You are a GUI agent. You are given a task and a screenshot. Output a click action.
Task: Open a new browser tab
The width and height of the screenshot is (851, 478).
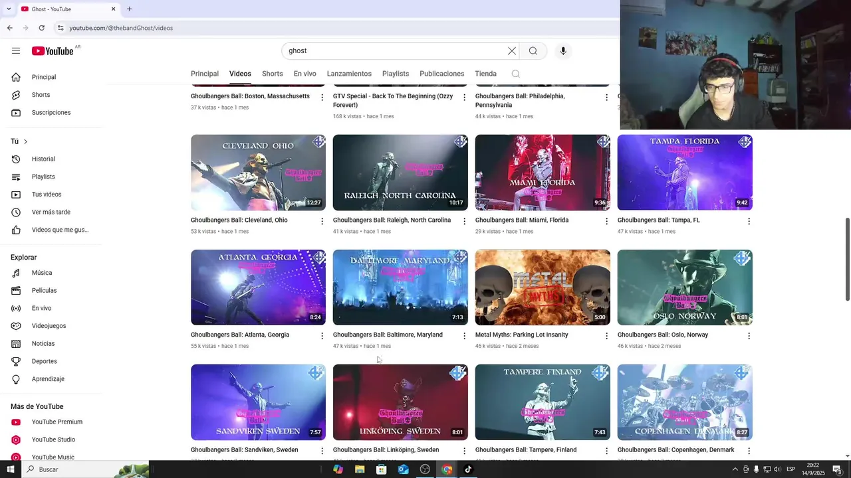point(129,9)
